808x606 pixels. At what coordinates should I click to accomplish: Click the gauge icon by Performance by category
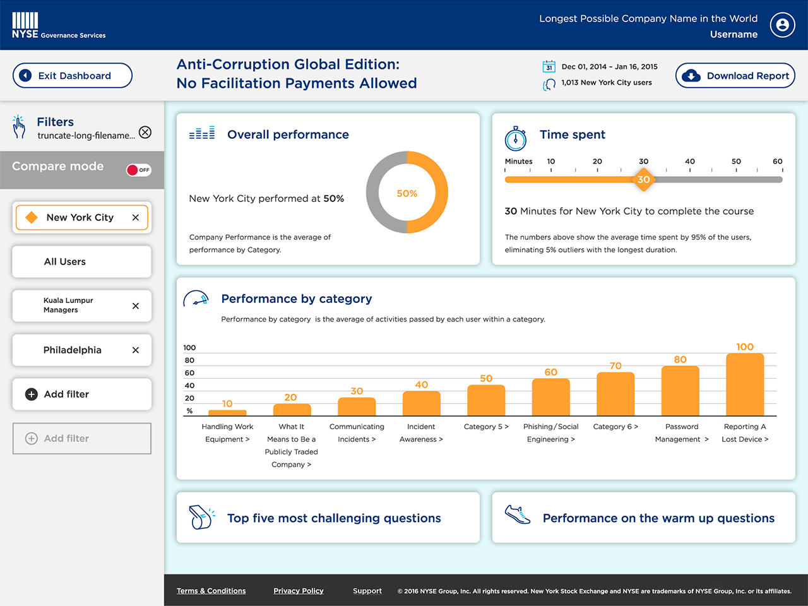pyautogui.click(x=196, y=299)
